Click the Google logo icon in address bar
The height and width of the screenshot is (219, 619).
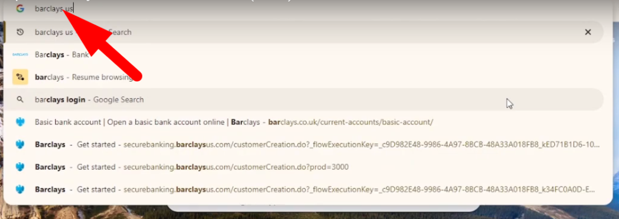(20, 8)
